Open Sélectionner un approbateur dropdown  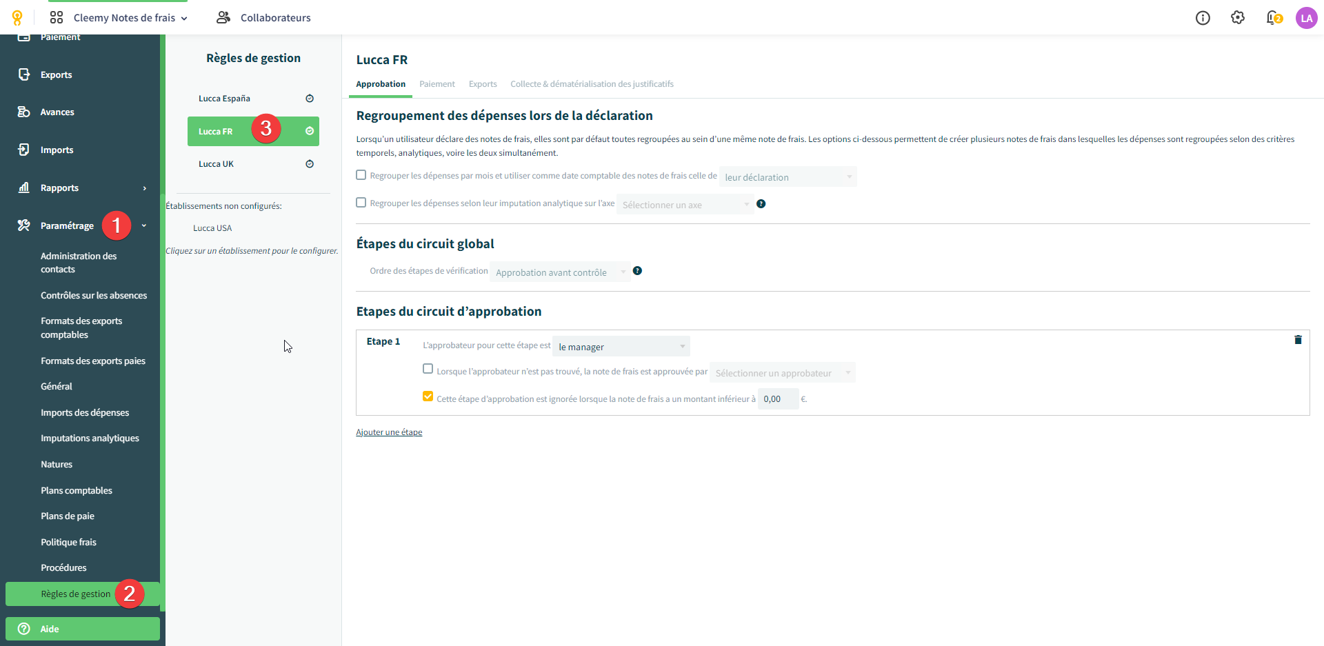tap(783, 373)
